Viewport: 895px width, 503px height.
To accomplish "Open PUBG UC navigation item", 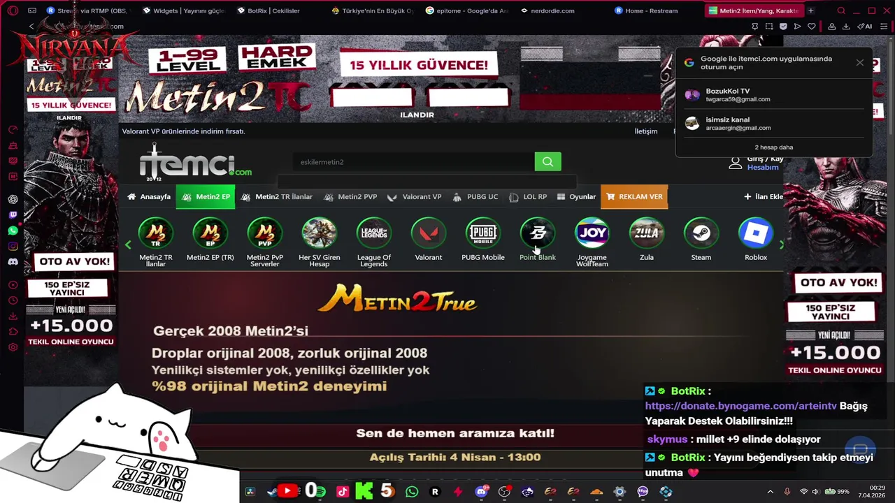I will point(475,197).
